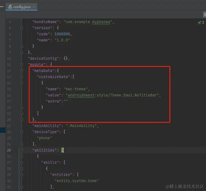Click line number 16 in the gutter

pos(9,95)
